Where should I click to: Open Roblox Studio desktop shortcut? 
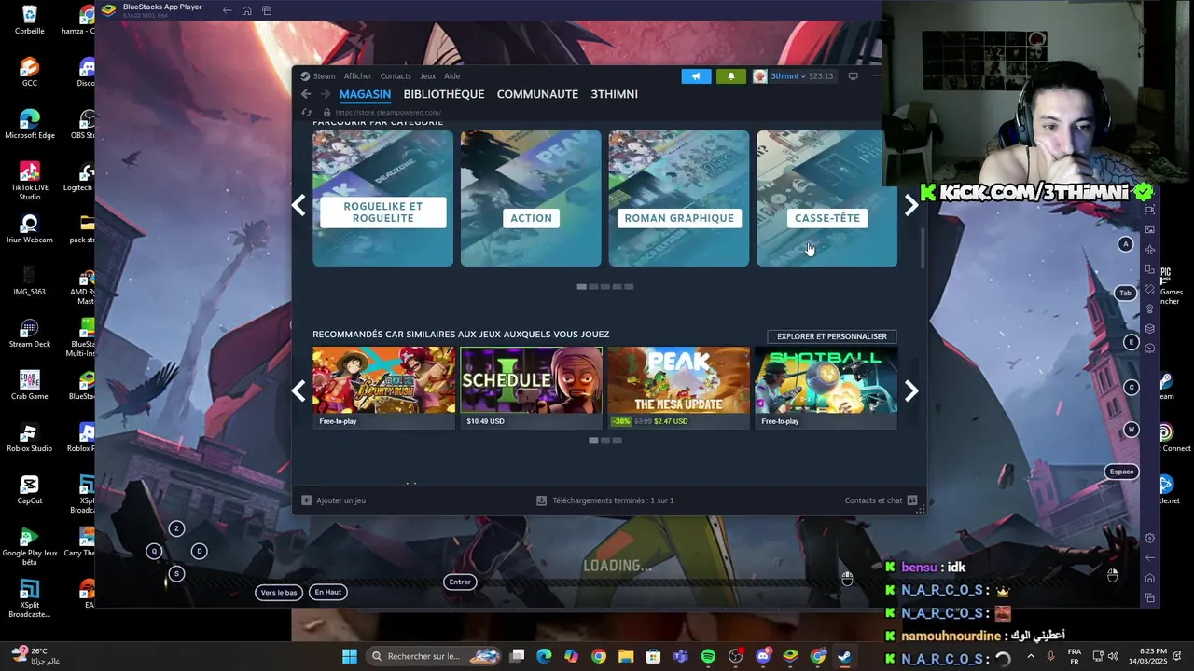29,438
